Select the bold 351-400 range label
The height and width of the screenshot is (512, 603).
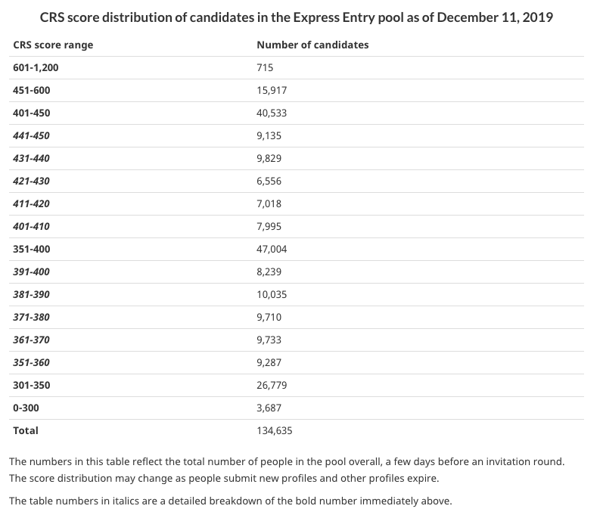point(32,249)
